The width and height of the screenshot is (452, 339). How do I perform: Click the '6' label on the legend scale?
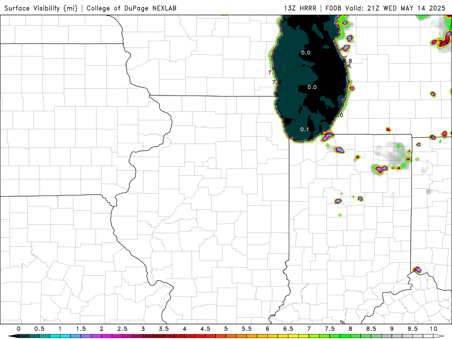click(267, 329)
